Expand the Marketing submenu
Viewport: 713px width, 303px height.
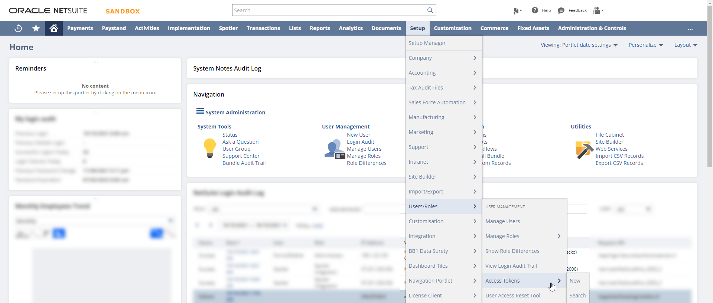click(x=444, y=132)
